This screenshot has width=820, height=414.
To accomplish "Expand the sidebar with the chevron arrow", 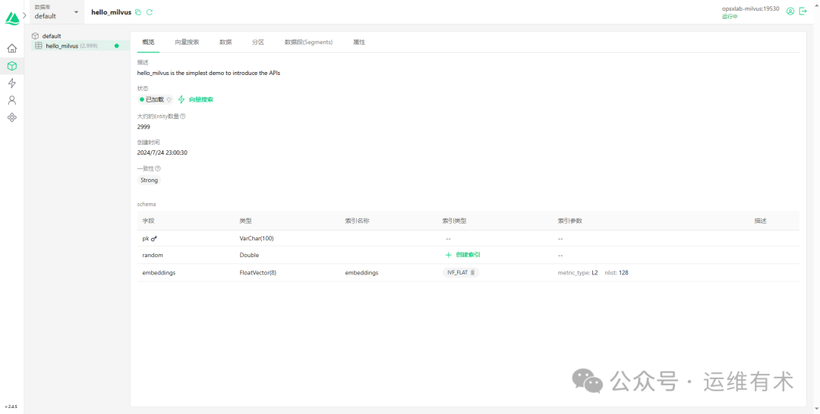I will point(24,15).
